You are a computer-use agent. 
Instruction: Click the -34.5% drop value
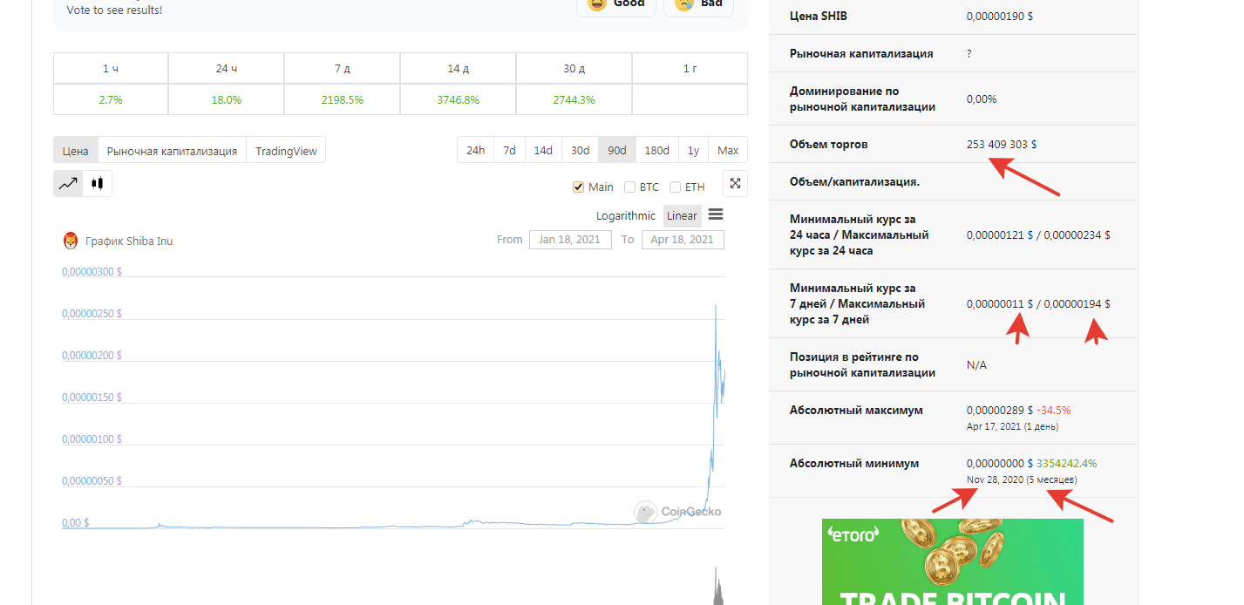pos(1053,410)
